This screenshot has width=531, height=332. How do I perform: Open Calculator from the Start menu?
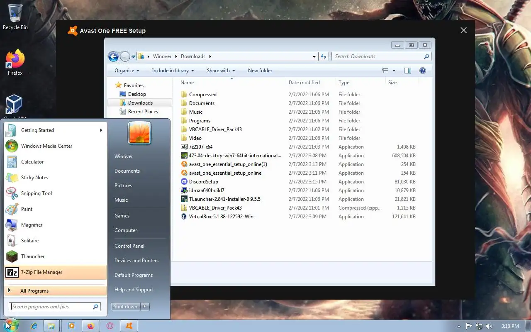[55, 162]
